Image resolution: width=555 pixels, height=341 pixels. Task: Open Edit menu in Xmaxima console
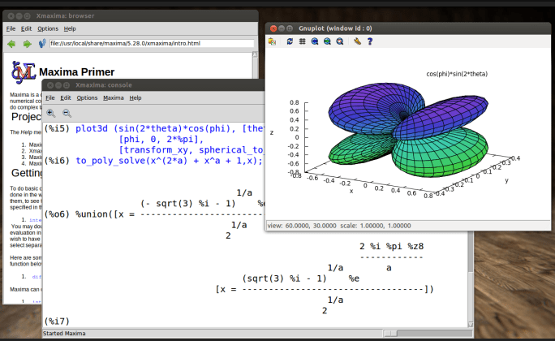click(x=66, y=97)
